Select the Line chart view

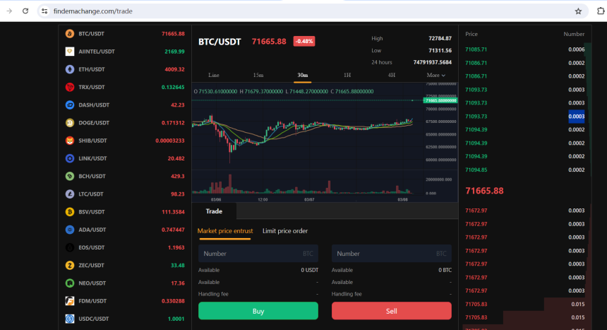[x=214, y=75]
